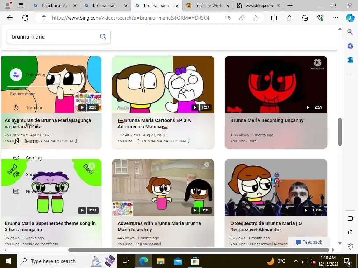
Task: Open Trending flame icon
Action: pyautogui.click(x=16, y=107)
